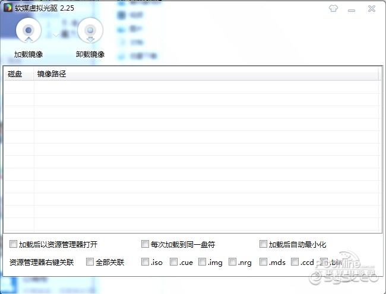Tick the .cue association checkbox
386x294 pixels.
[x=173, y=262]
